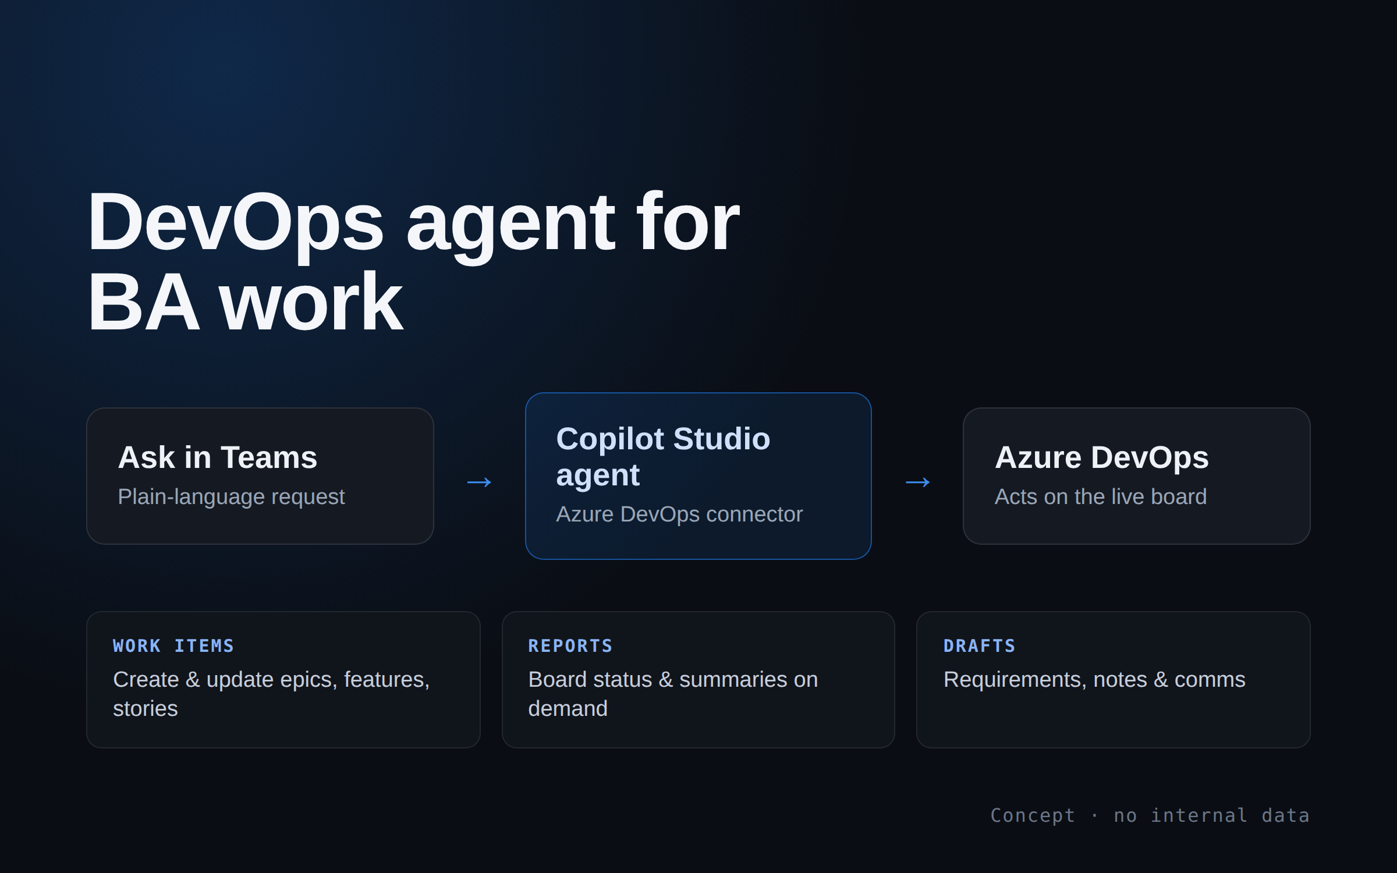1397x873 pixels.
Task: Click the 'REPORTS' label
Action: 570,646
